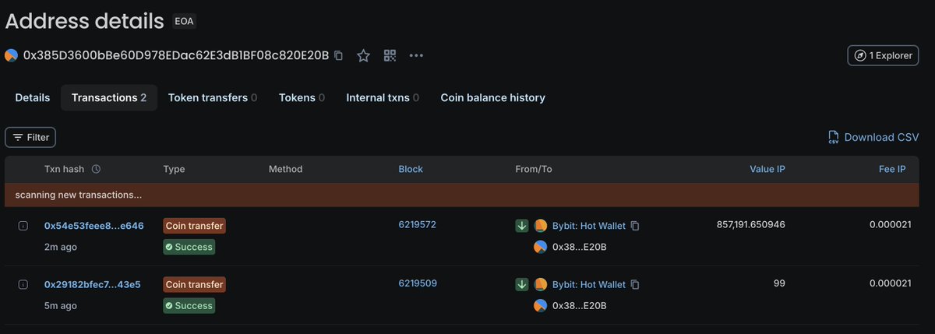The height and width of the screenshot is (334, 935).
Task: Open the Filter options
Action: (x=30, y=137)
